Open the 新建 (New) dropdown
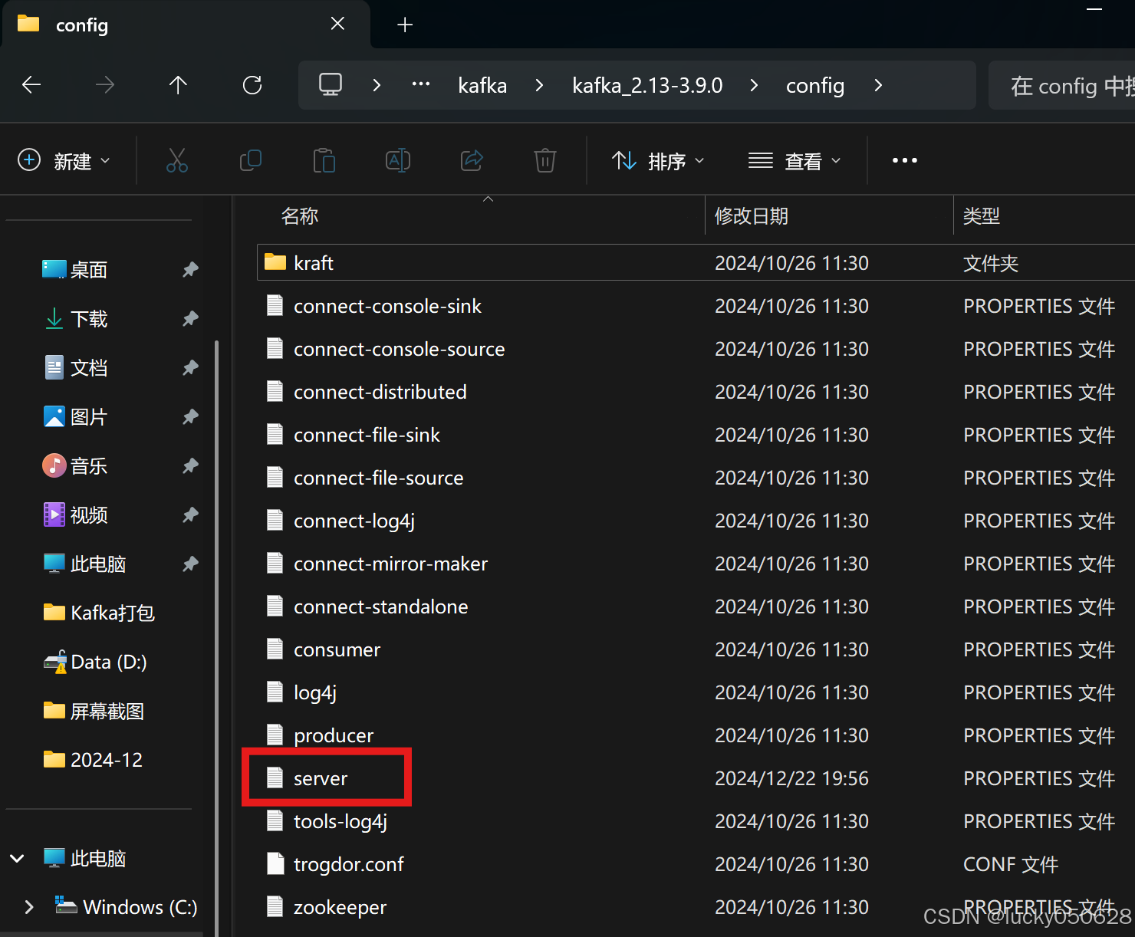1135x937 pixels. click(x=64, y=161)
